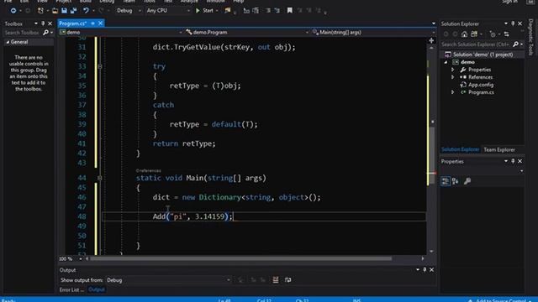
Task: Click the Alphabetical sort icon in Properties
Action: pos(456,181)
